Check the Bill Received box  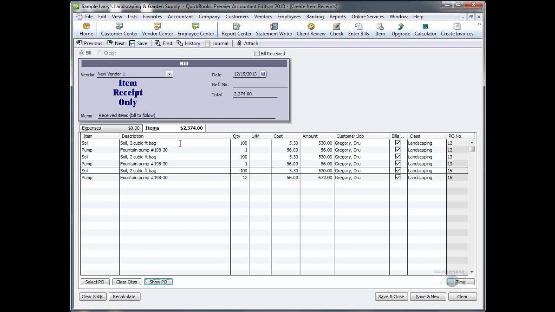(257, 53)
